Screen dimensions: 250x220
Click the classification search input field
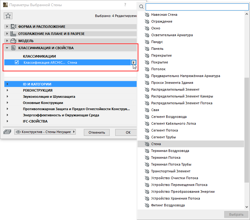coord(197,7)
